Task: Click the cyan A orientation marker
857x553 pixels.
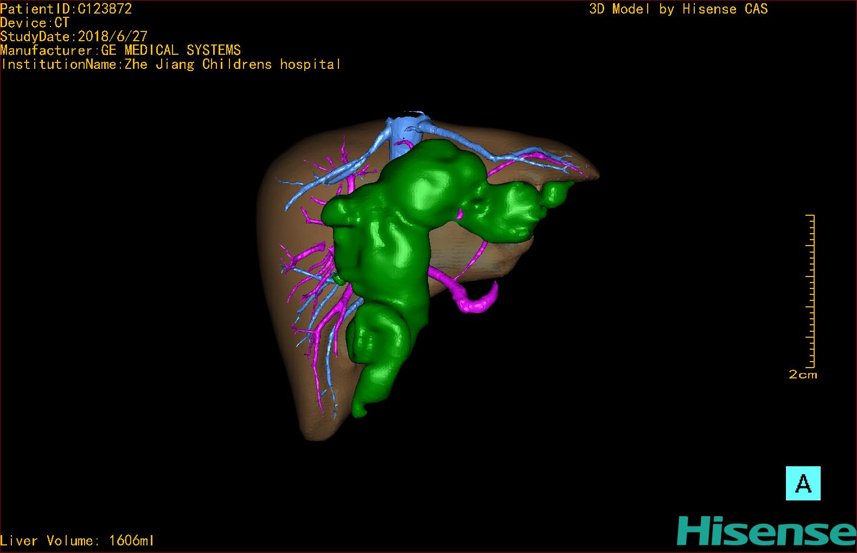Action: point(803,483)
